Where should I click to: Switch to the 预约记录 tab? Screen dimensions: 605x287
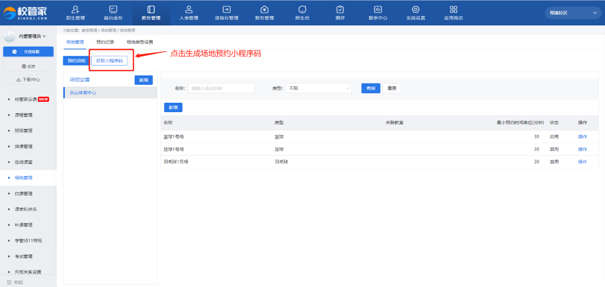[105, 42]
